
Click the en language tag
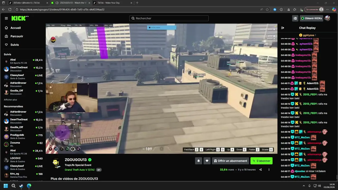[99, 170]
